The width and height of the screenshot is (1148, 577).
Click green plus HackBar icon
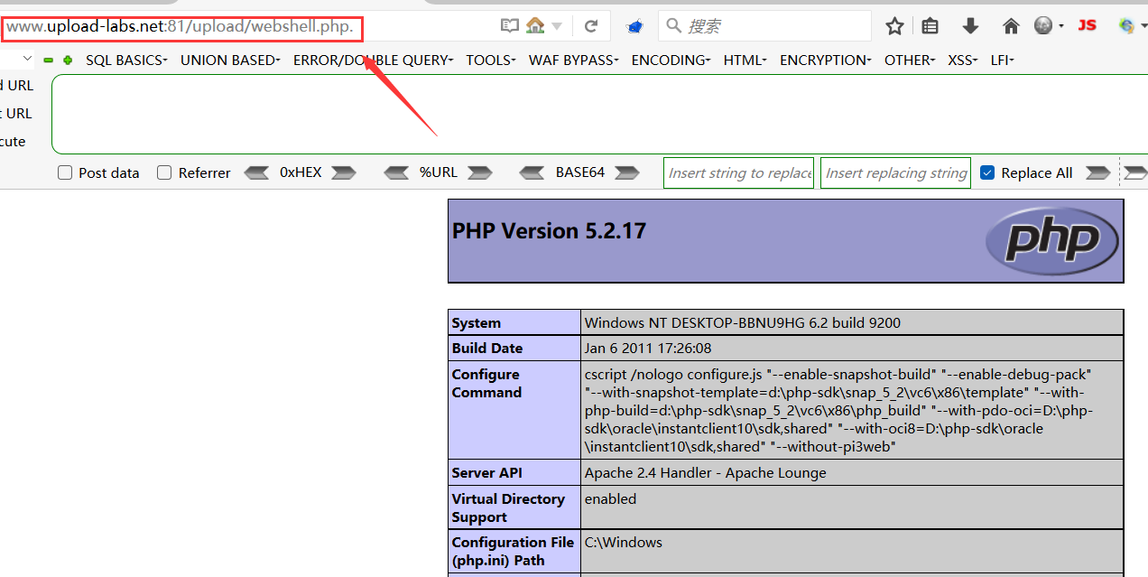(68, 60)
